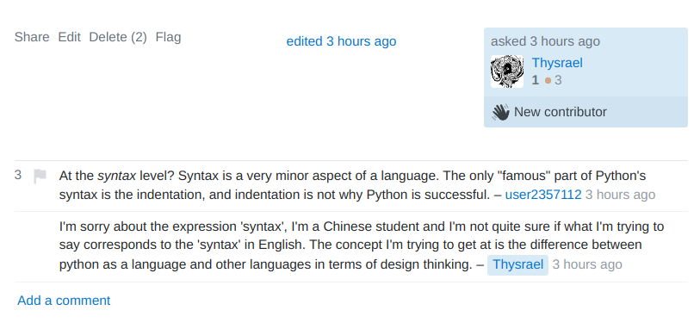Click the waving hand New contributor icon
694x329 pixels.
coord(500,112)
